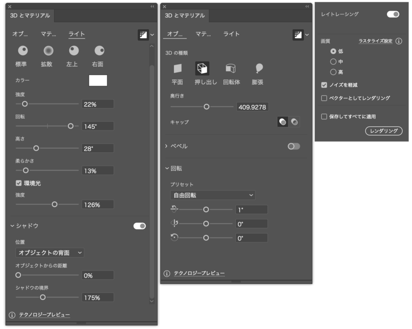Screen dimensions: 412x329
Task: Turn off cap with the second キャップ icon
Action: [294, 122]
